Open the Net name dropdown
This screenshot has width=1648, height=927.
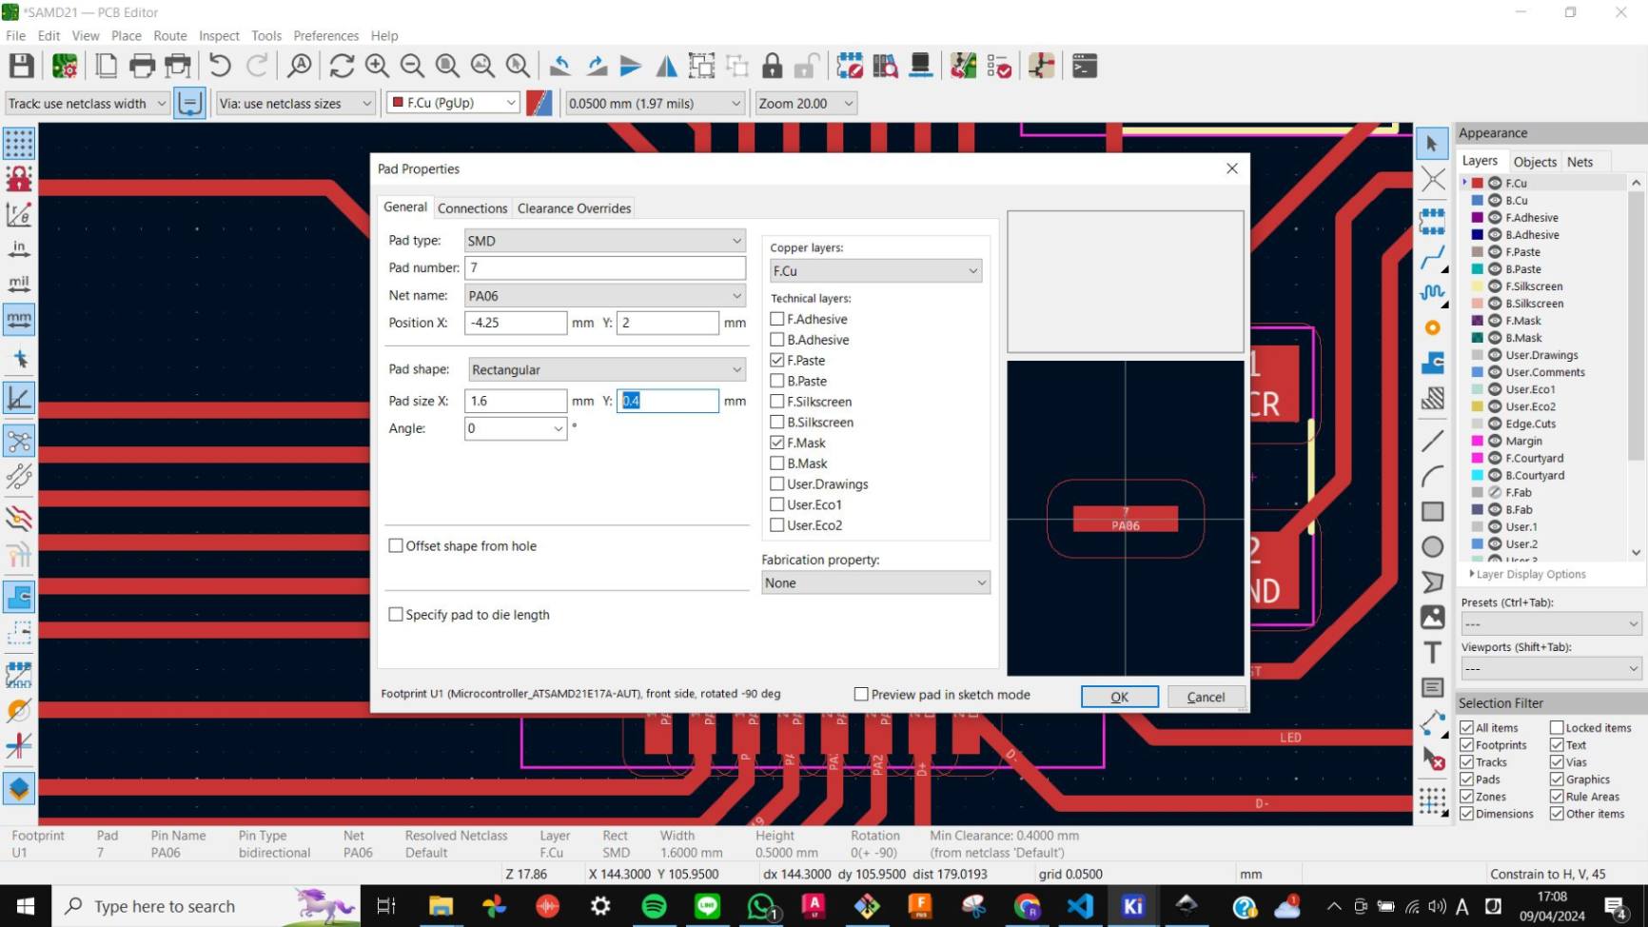(605, 296)
